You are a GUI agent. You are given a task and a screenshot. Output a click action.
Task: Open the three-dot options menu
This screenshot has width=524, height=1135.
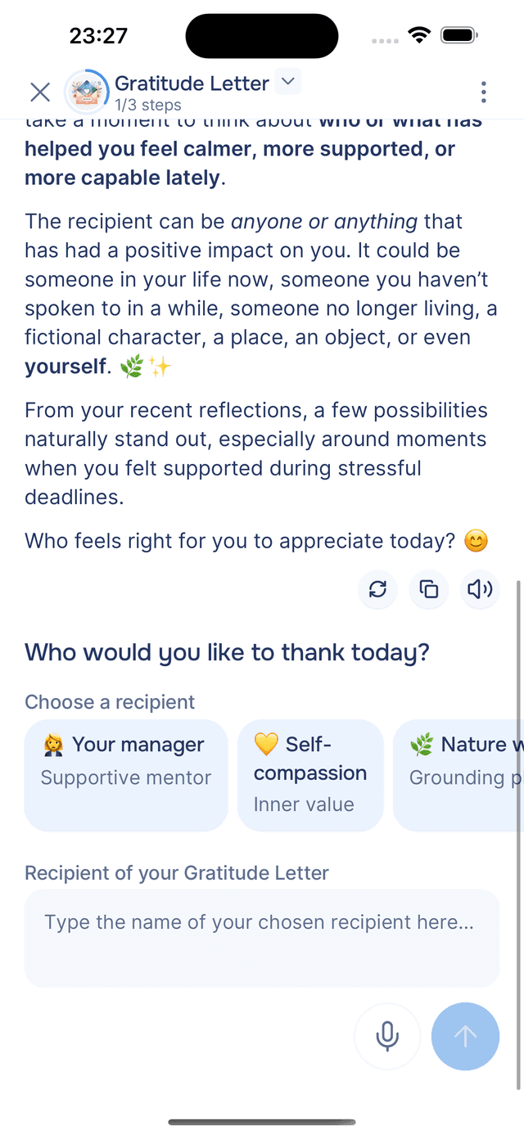(x=483, y=92)
